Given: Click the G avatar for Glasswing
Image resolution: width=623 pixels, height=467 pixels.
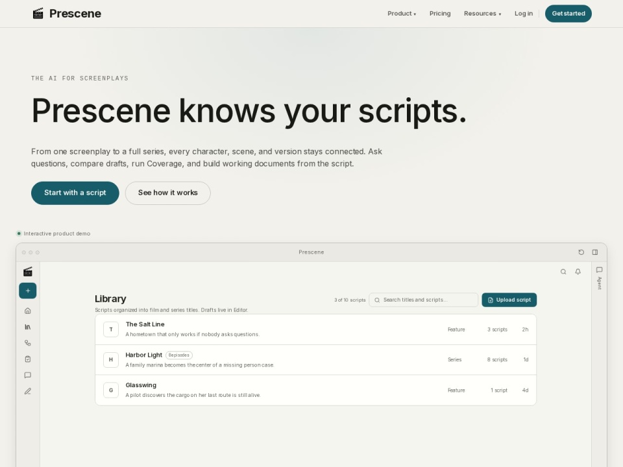Looking at the screenshot, I should click(111, 390).
